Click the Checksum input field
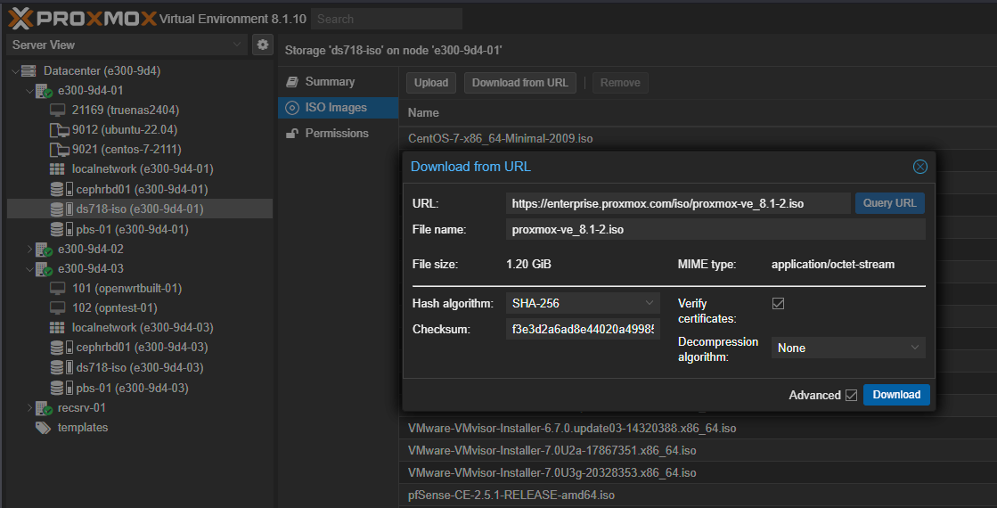Viewport: 997px width, 508px height. (583, 330)
